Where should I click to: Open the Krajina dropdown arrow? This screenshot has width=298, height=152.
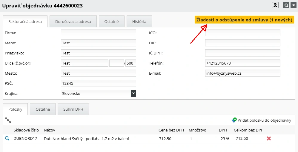[133, 93]
